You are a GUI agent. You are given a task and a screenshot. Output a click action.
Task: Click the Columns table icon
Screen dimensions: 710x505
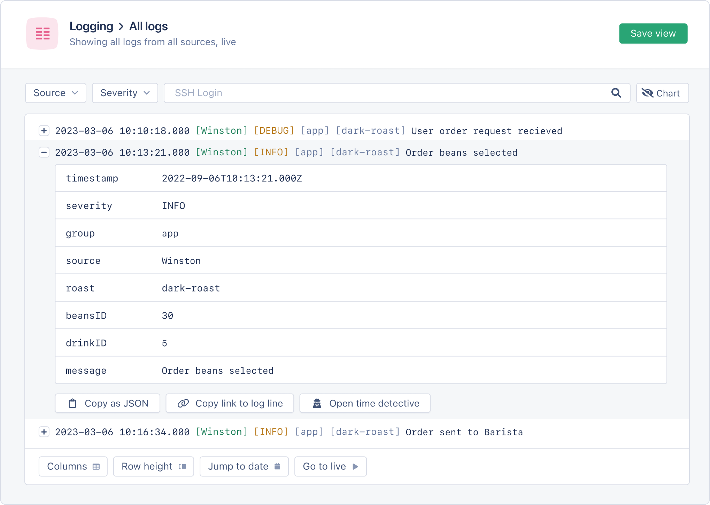click(x=96, y=467)
